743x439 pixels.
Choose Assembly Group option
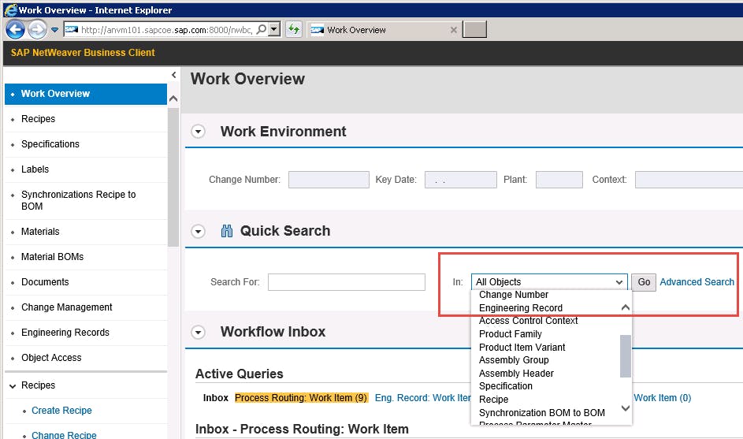[514, 360]
